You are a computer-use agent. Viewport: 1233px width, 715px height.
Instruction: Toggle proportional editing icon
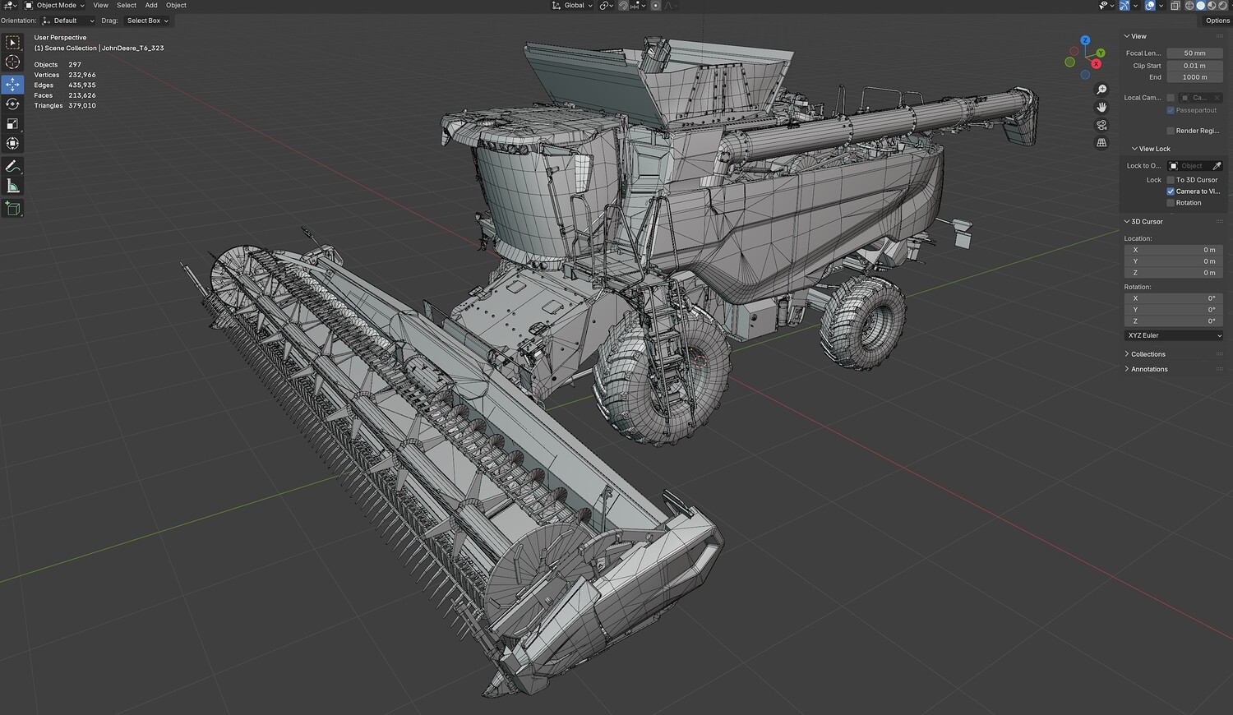coord(655,6)
